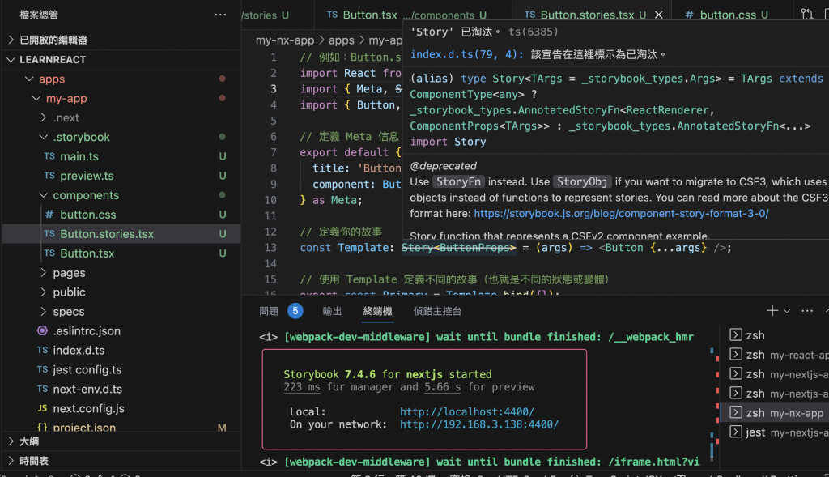This screenshot has height=477, width=829.
Task: Open the new terminal profile dropdown arrow
Action: [x=787, y=311]
